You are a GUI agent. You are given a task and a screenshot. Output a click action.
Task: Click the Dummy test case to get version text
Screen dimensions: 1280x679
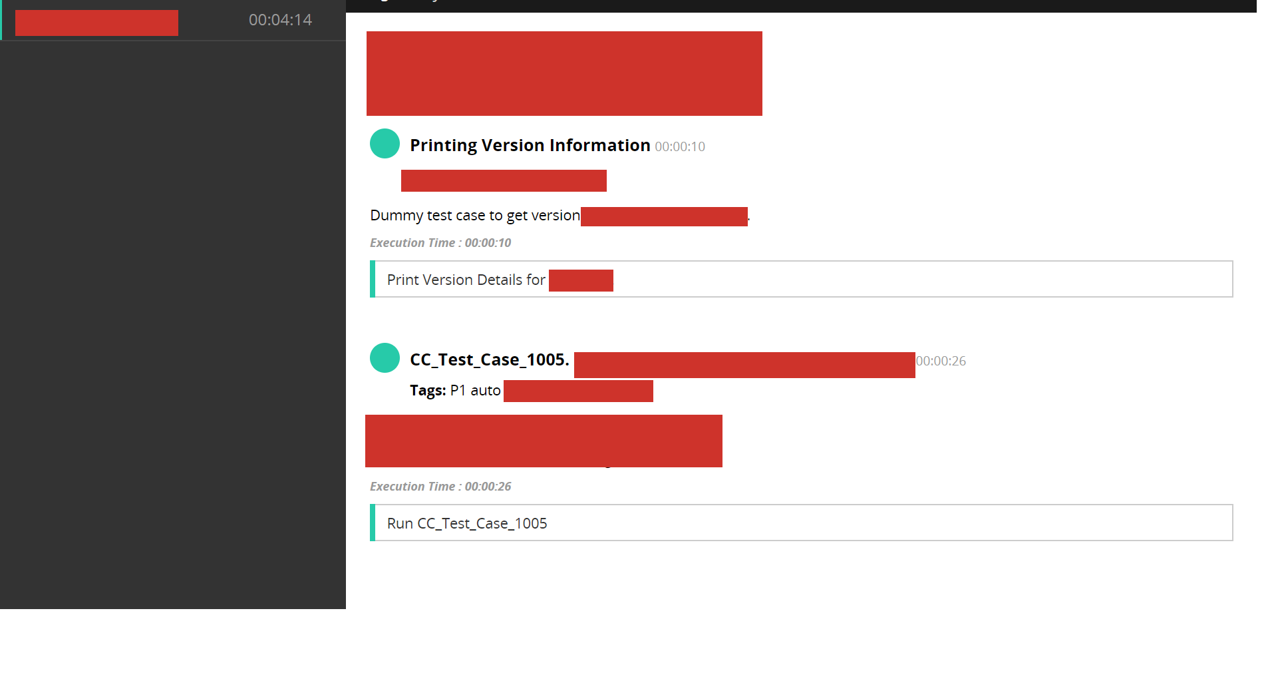pyautogui.click(x=474, y=215)
